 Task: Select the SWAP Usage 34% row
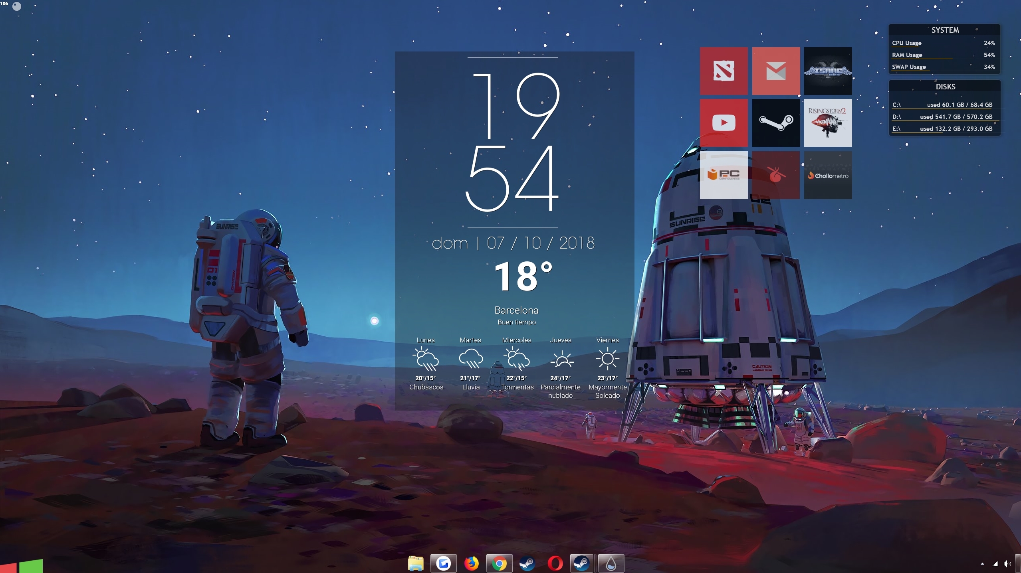point(943,67)
